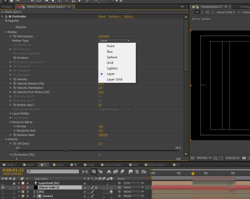Choose Sphere from emitter type list
The width and height of the screenshot is (250, 199).
pos(112,57)
